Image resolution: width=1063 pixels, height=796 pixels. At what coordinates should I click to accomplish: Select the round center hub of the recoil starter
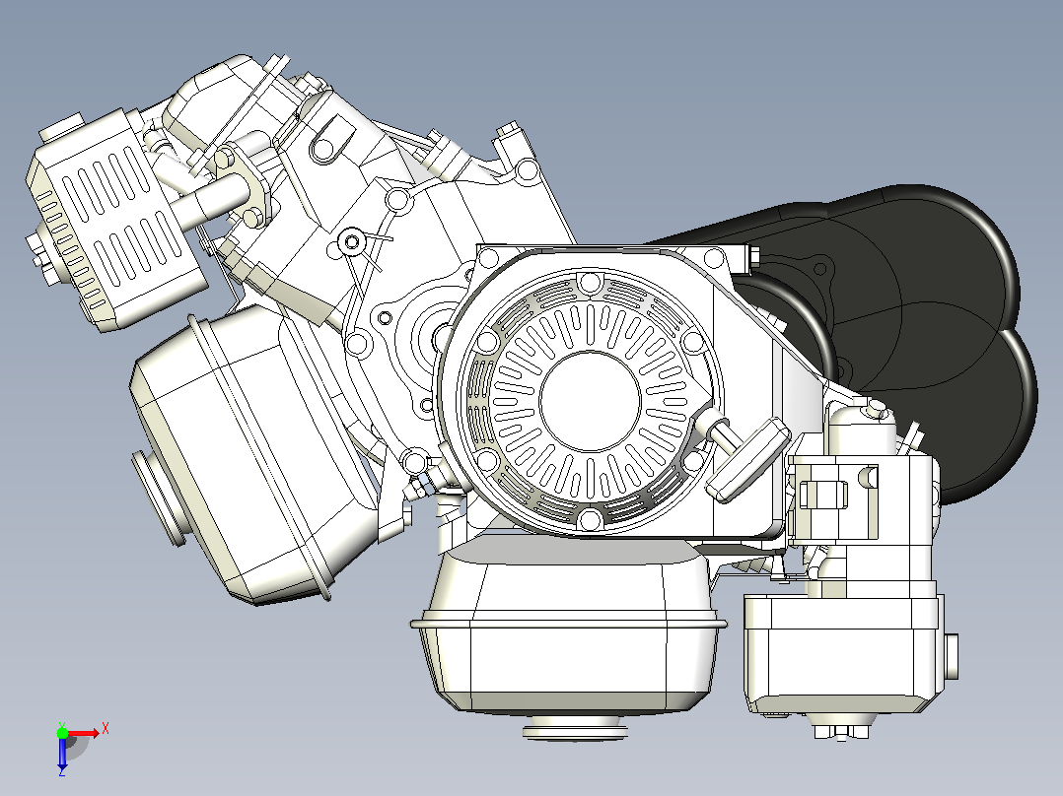(590, 401)
